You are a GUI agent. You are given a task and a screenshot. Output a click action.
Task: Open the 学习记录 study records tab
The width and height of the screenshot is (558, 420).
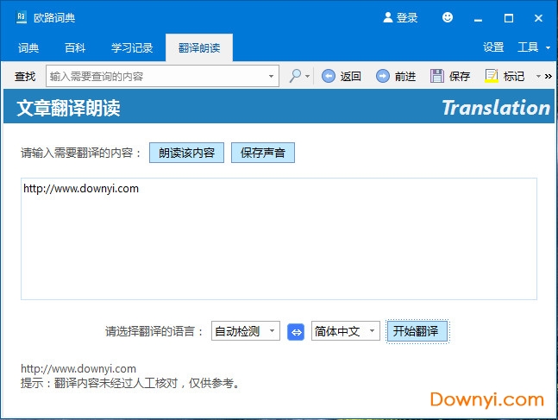pyautogui.click(x=132, y=47)
